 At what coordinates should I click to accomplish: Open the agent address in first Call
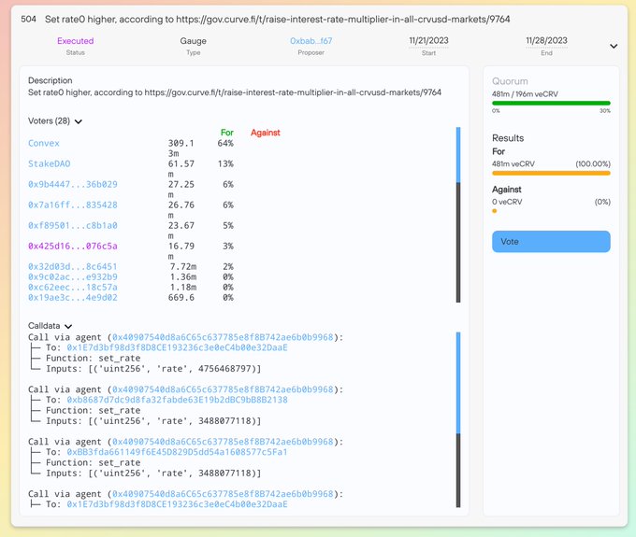pos(223,337)
